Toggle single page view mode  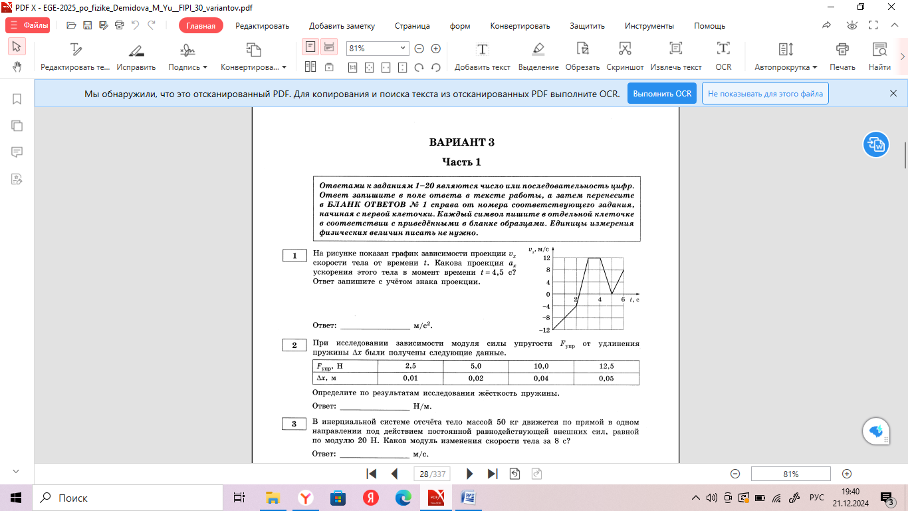pos(310,47)
